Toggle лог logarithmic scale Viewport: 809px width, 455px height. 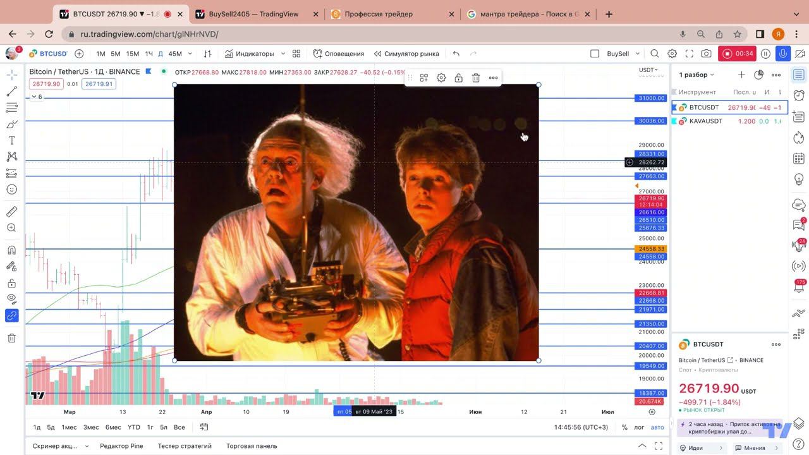[639, 427]
